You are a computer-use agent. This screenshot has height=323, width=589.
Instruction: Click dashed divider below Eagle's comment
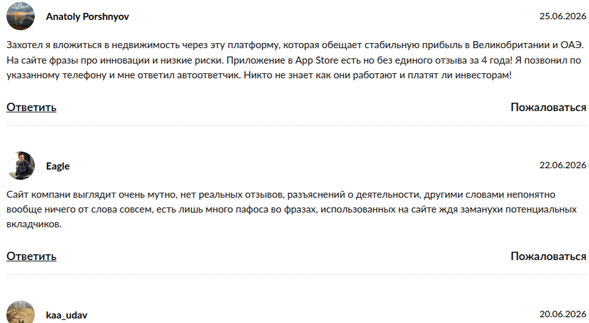(296, 275)
